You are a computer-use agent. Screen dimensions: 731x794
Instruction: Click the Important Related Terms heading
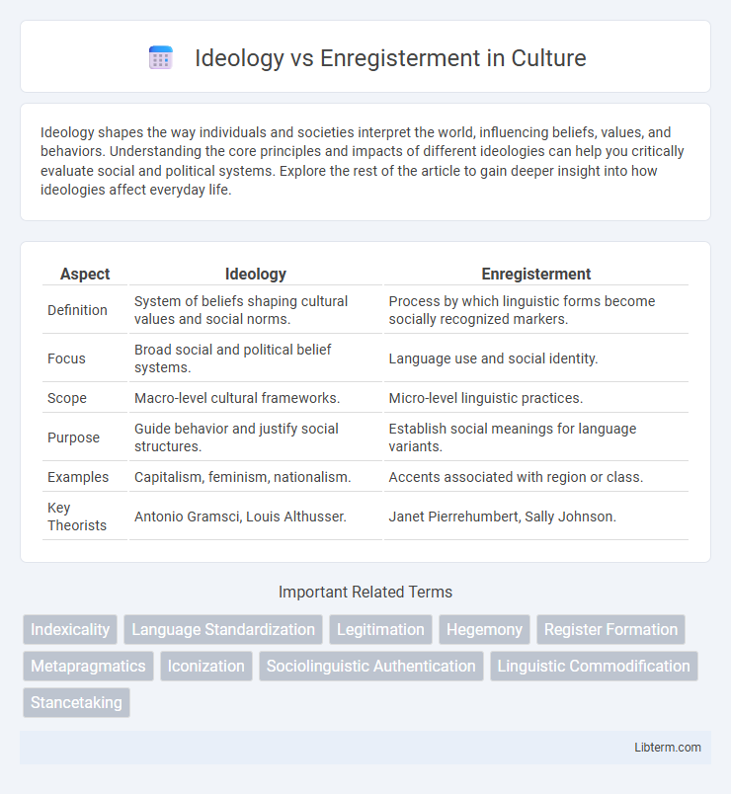[x=365, y=592]
